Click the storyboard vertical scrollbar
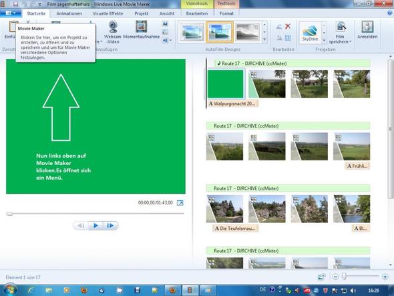Image resolution: width=394 pixels, height=296 pixels. (x=390, y=129)
